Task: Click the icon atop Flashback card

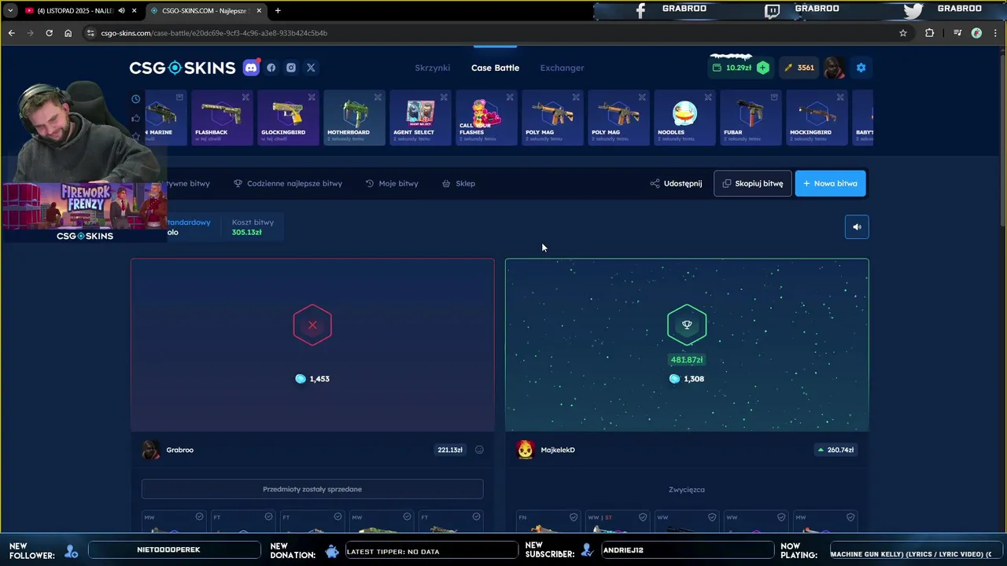Action: (x=245, y=97)
